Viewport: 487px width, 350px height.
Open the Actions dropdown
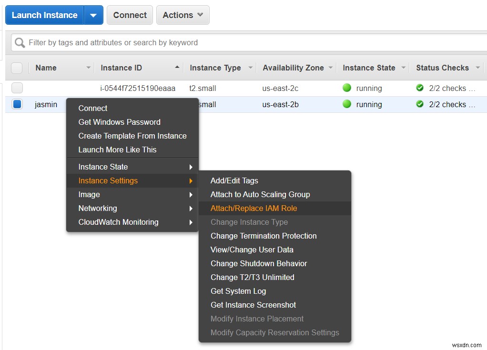tap(183, 15)
